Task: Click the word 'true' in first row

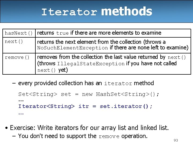Action: click(62, 33)
